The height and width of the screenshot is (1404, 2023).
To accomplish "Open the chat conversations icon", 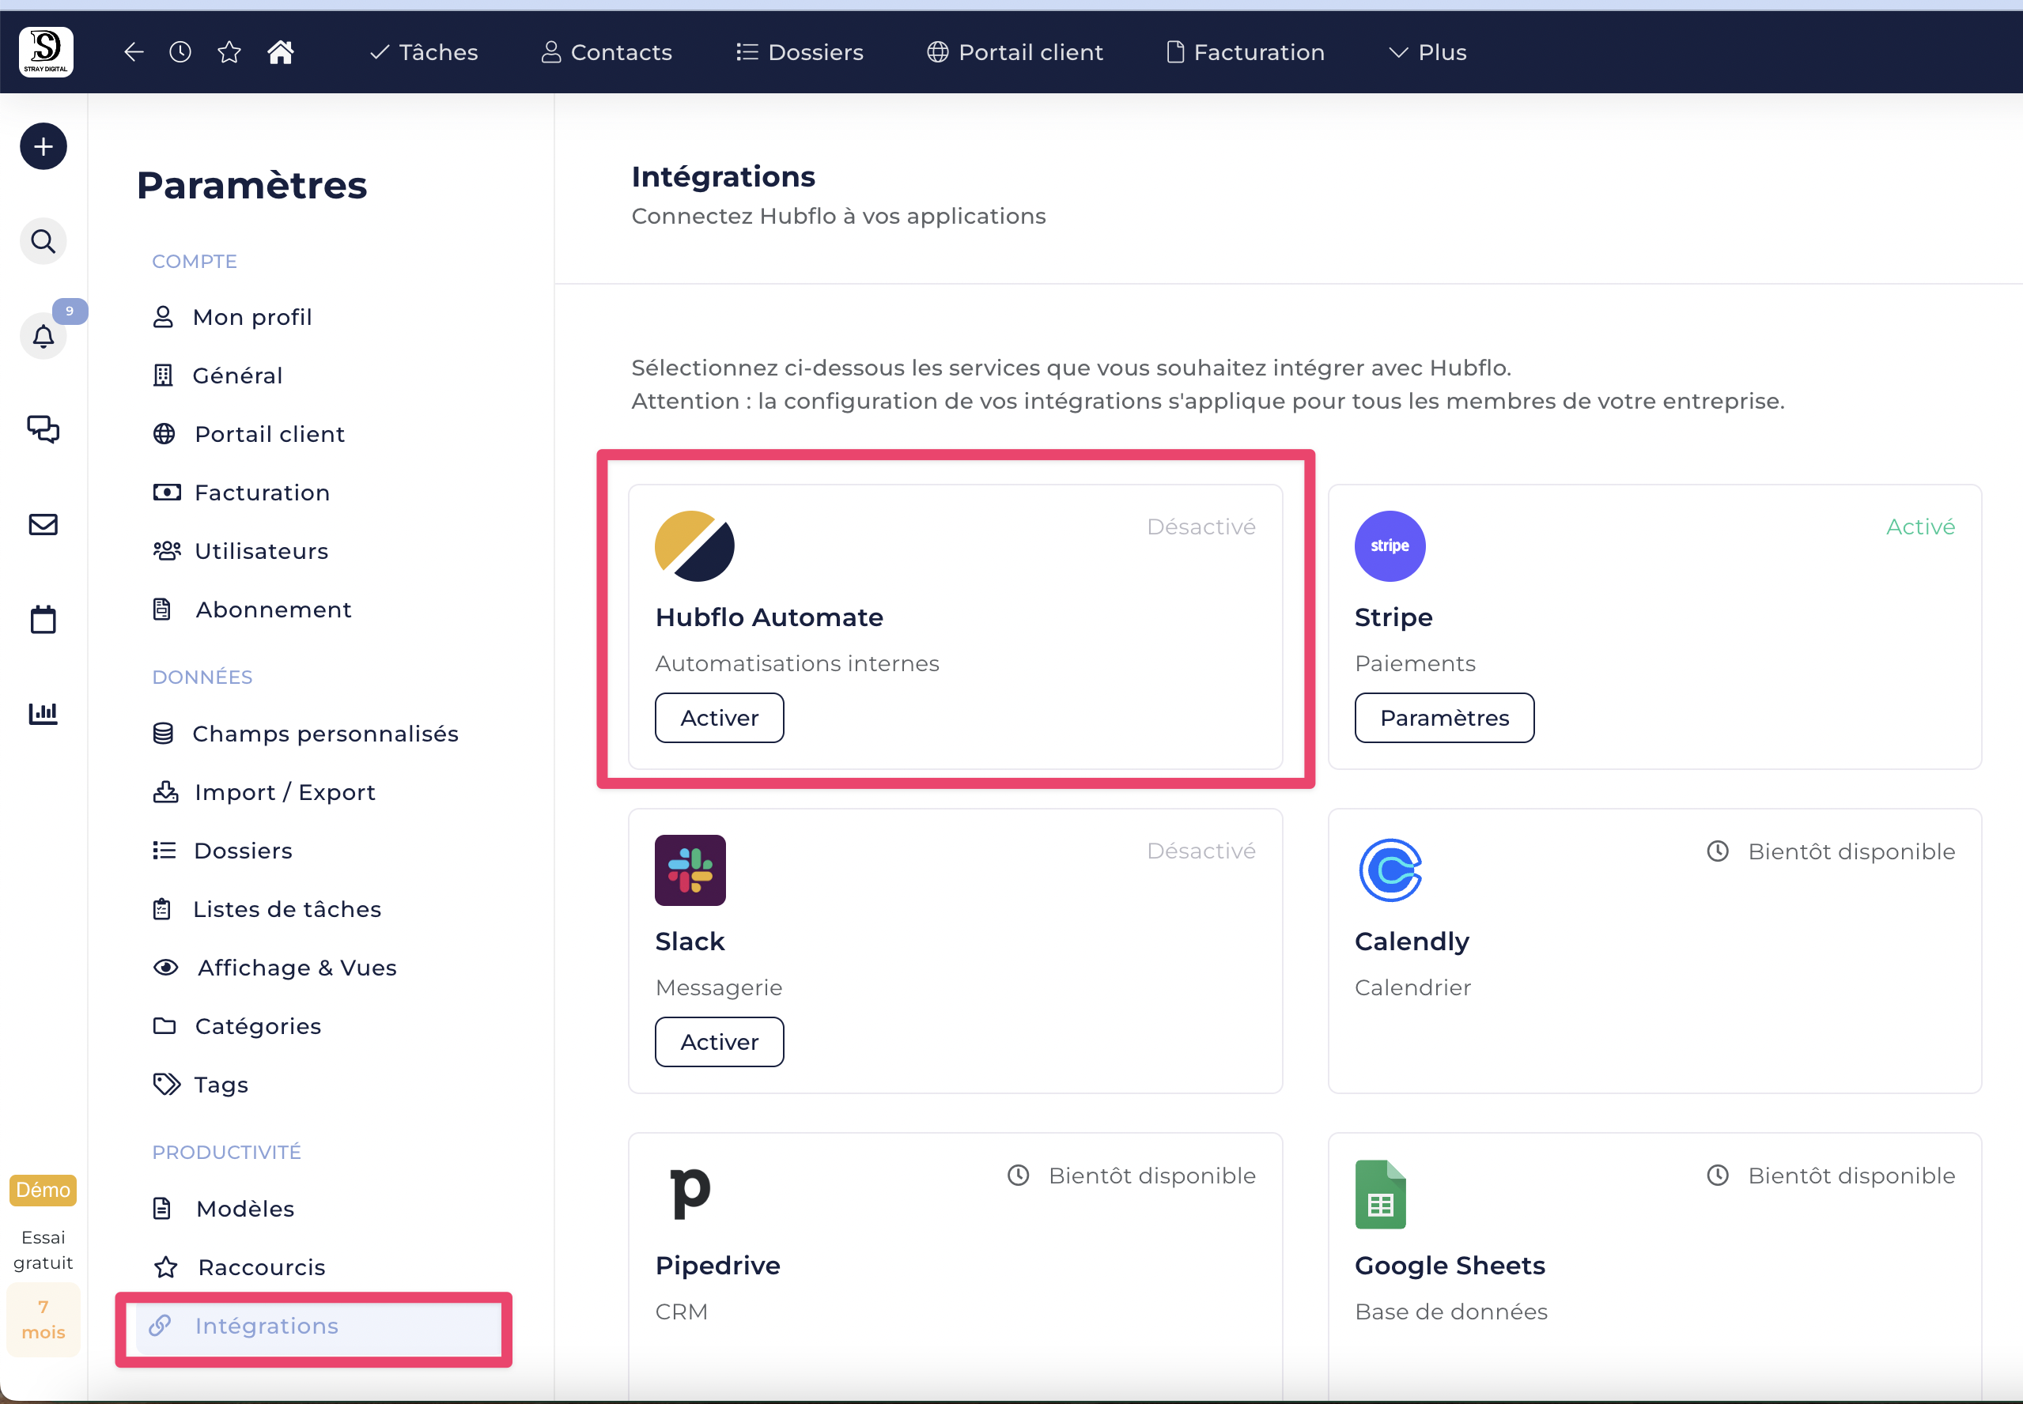I will point(43,429).
